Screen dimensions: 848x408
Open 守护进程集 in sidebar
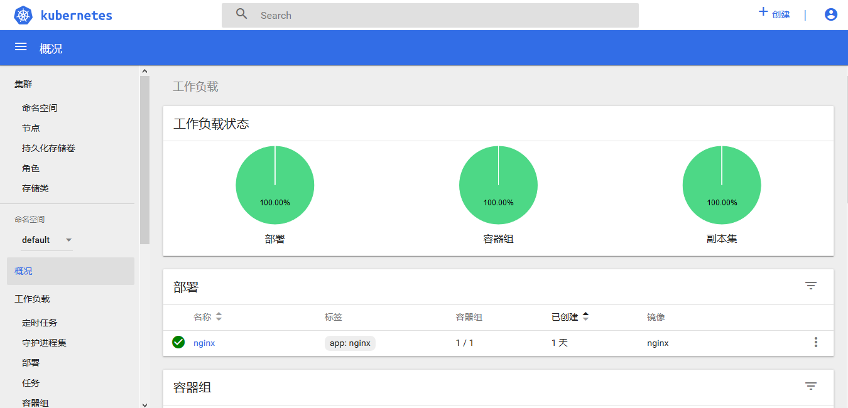point(44,343)
